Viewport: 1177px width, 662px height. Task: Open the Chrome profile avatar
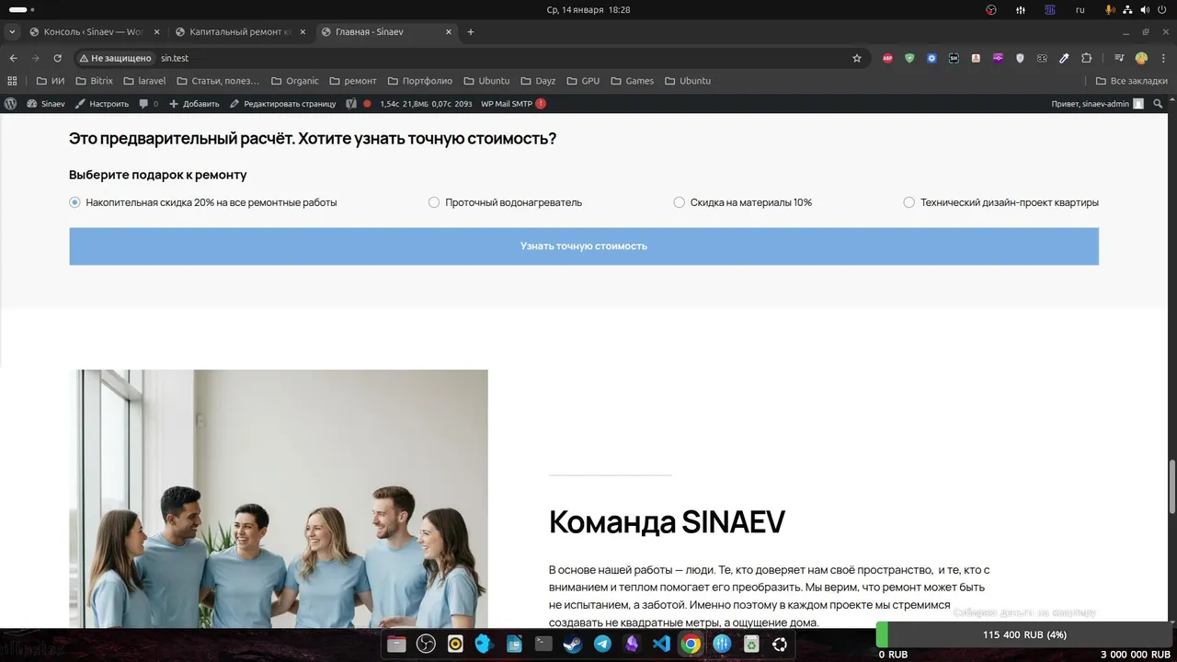1141,58
